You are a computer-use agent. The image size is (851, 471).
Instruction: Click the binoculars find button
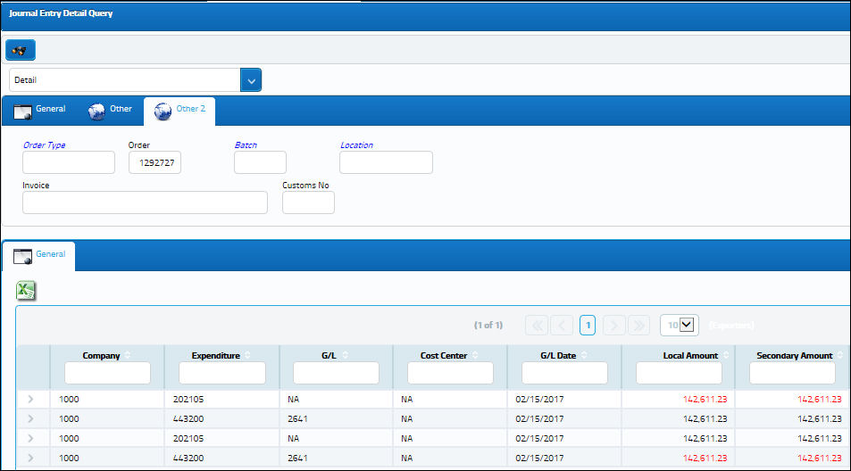(21, 50)
